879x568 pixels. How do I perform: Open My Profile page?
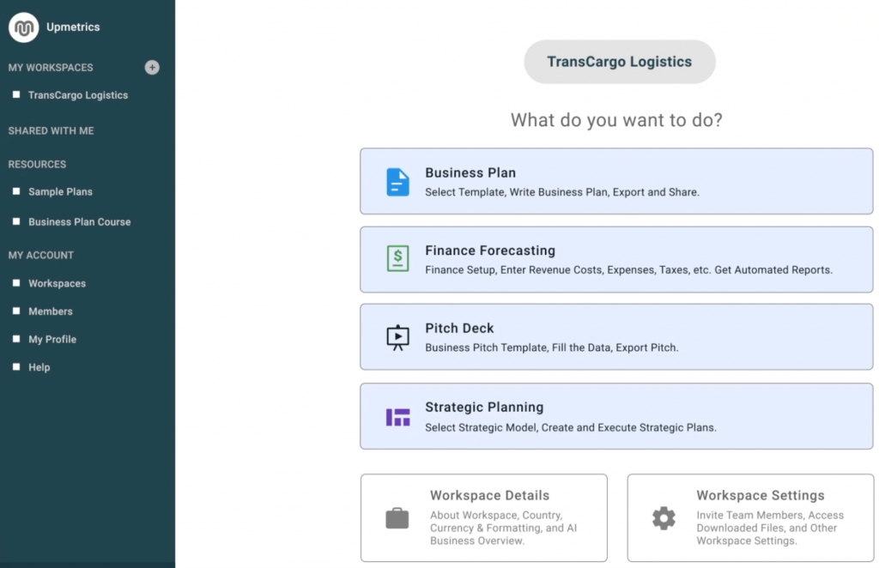(52, 340)
